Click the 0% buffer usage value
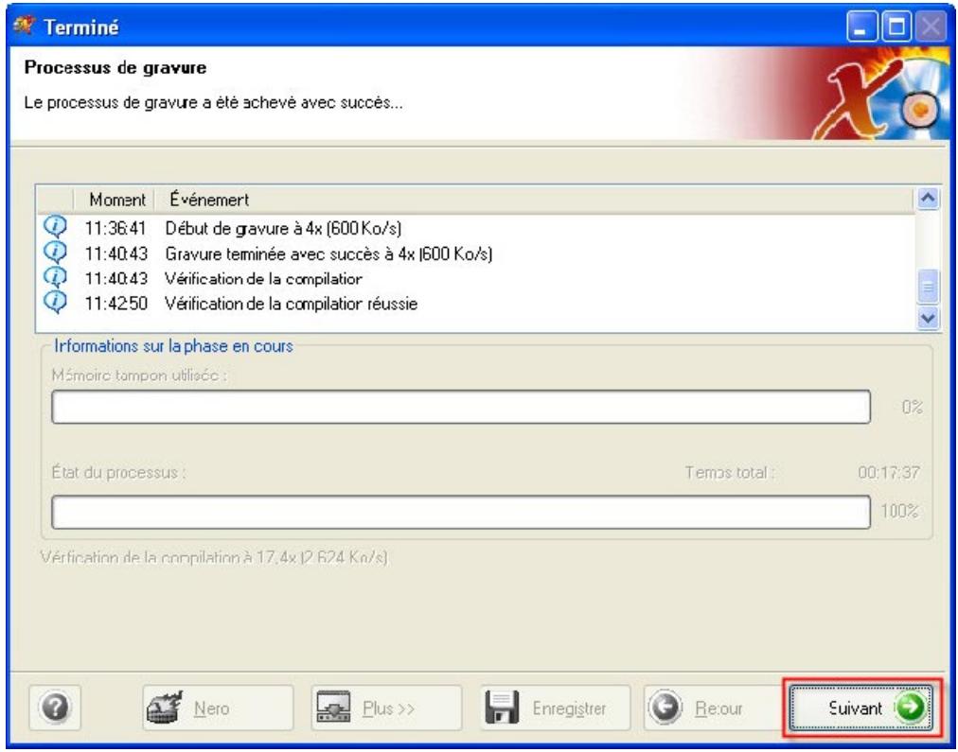958x752 pixels. pos(912,407)
